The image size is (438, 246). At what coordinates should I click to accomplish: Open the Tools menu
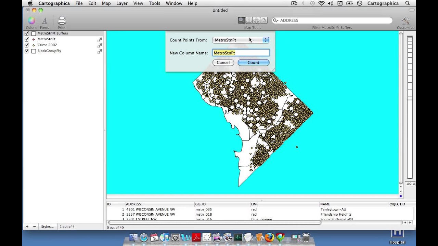pyautogui.click(x=154, y=3)
